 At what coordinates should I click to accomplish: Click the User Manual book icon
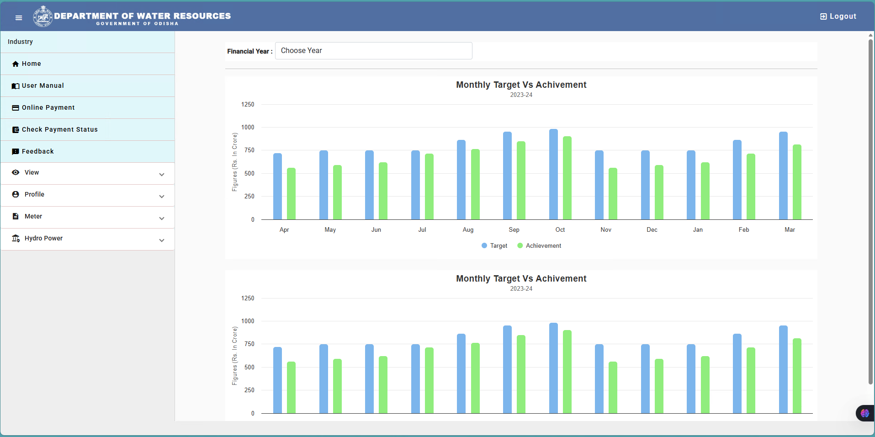tap(16, 86)
